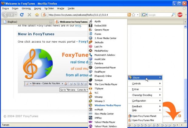Image resolution: width=188 pixels, height=128 pixels.
Task: Click the Google search input box
Action: (159, 15)
